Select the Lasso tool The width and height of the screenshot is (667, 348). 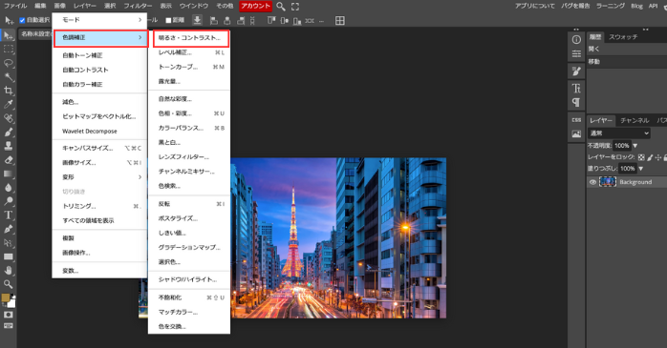click(8, 63)
